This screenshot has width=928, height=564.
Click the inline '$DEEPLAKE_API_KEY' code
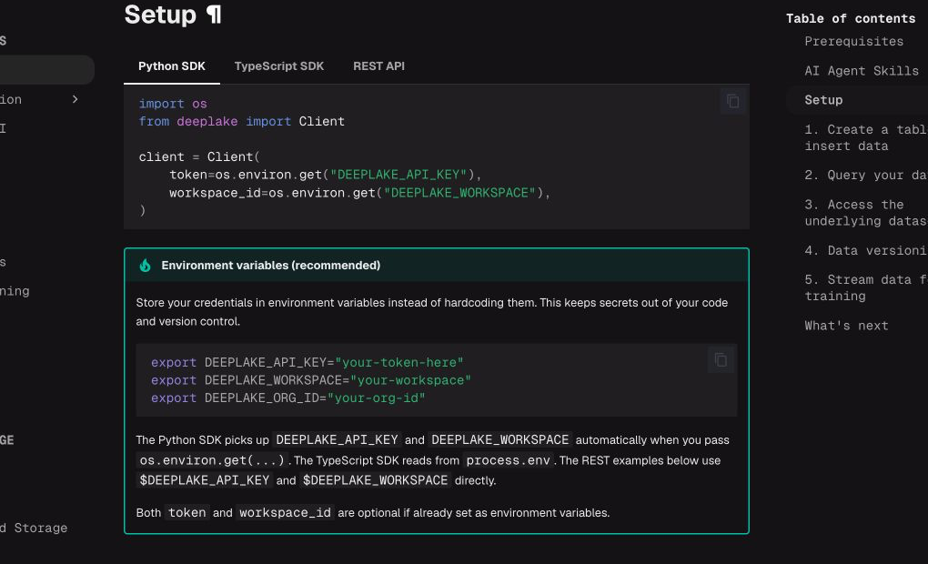(x=204, y=480)
